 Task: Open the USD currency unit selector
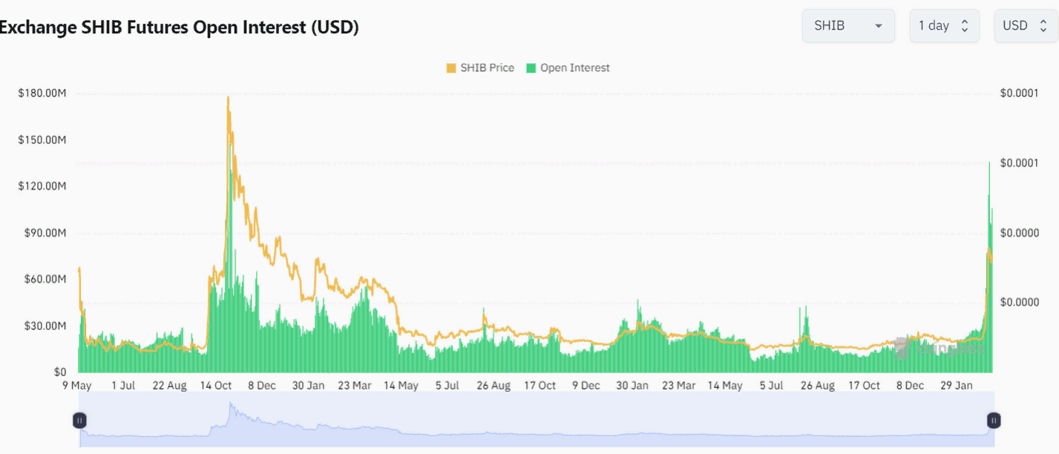tap(1025, 26)
